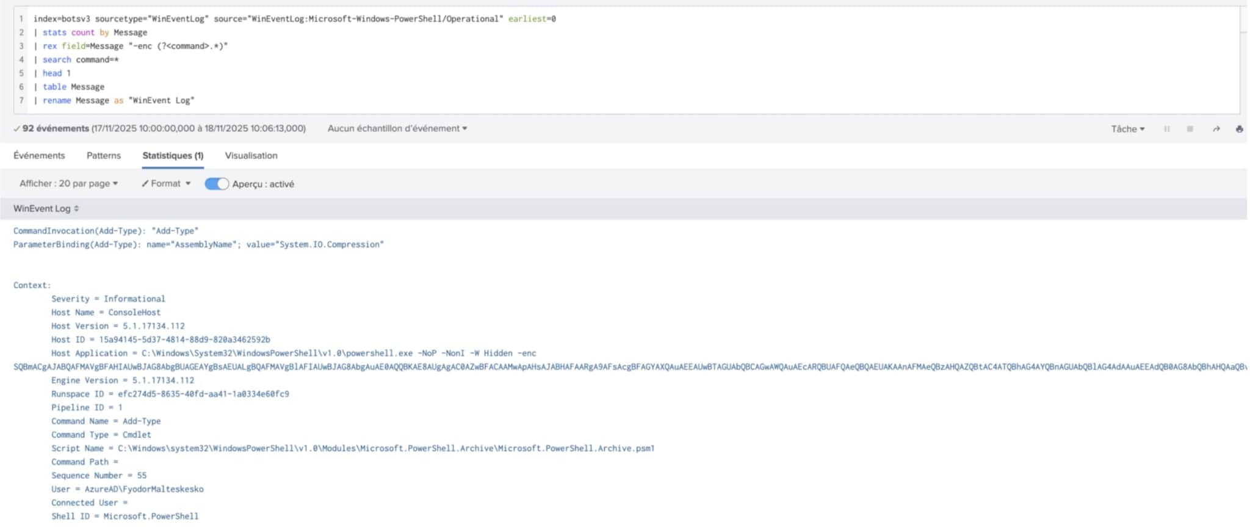Select the Statistiques (1) tab

pyautogui.click(x=173, y=156)
